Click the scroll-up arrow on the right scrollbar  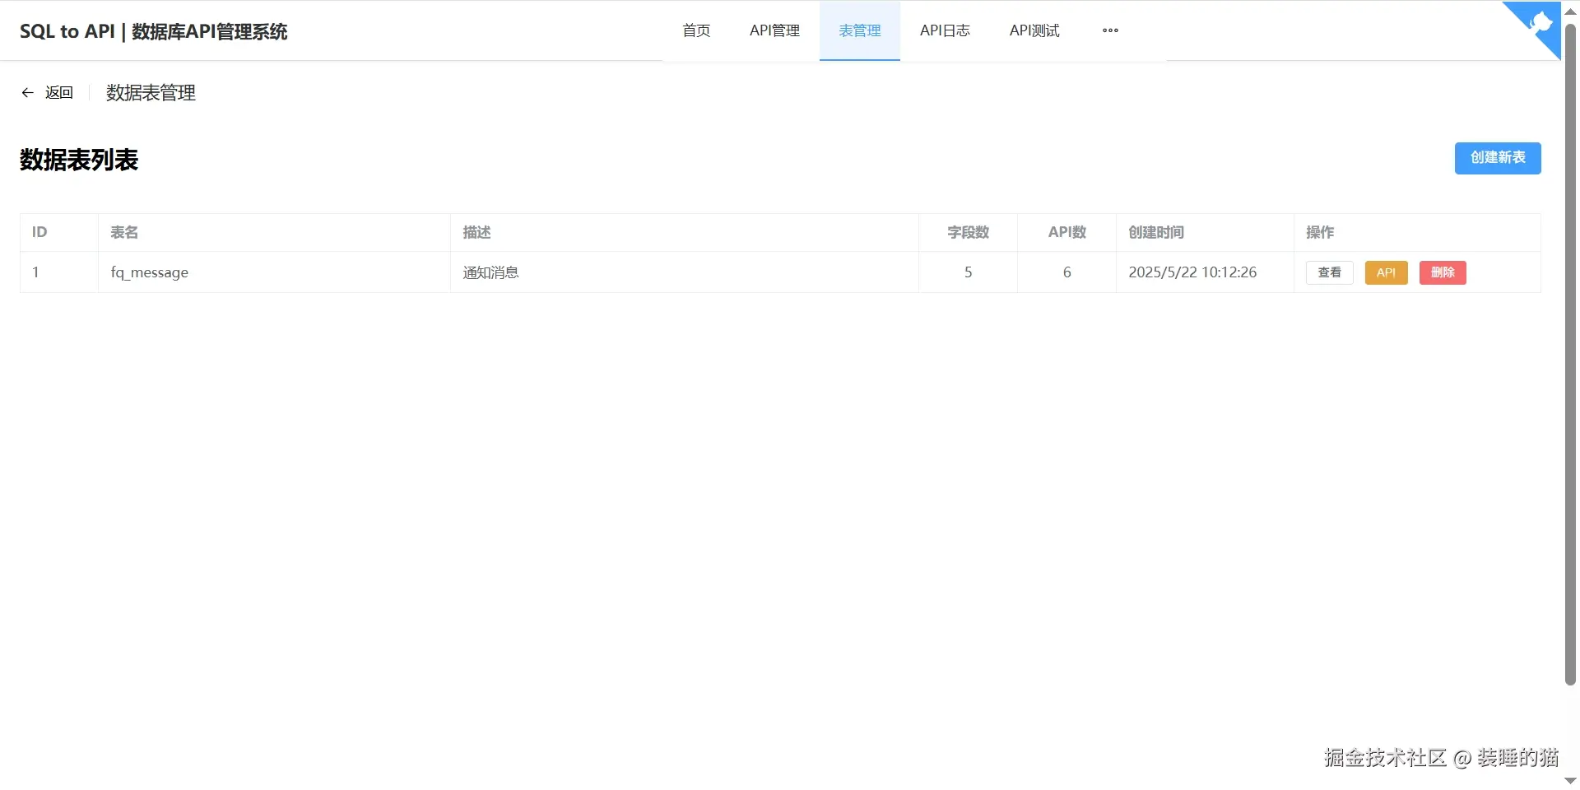point(1570,10)
